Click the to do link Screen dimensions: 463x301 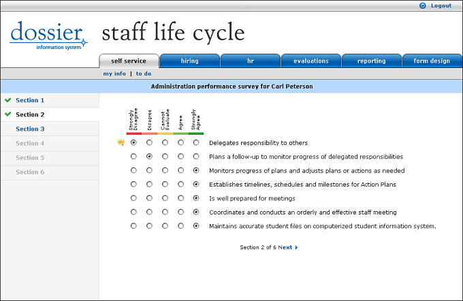click(144, 74)
